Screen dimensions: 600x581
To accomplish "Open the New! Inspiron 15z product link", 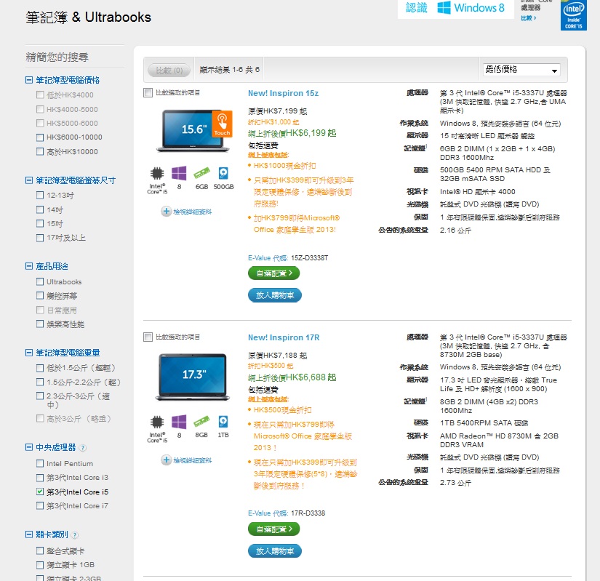I will [283, 93].
